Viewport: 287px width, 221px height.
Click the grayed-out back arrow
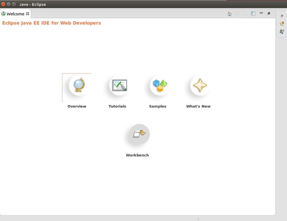pos(237,14)
